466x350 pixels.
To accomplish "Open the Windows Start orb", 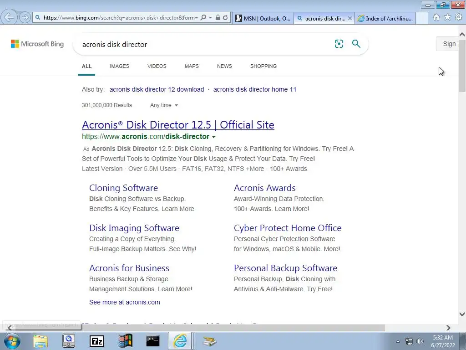I will [x=12, y=341].
